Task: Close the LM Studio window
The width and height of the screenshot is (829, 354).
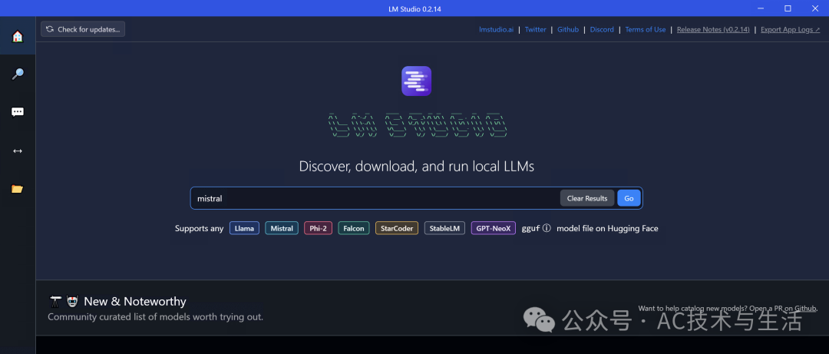Action: tap(814, 8)
